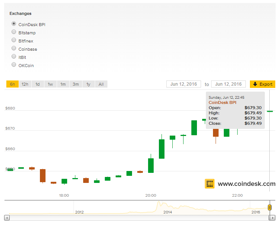Viewport: 279px width, 225px height.
Task: Click the latest green candle near $680
Action: pos(270,111)
